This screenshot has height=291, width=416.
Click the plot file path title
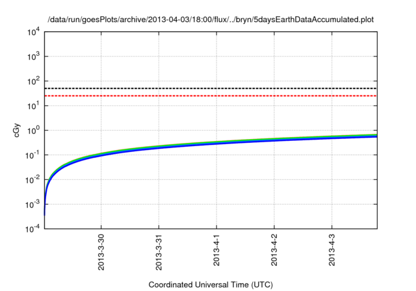[x=211, y=19]
